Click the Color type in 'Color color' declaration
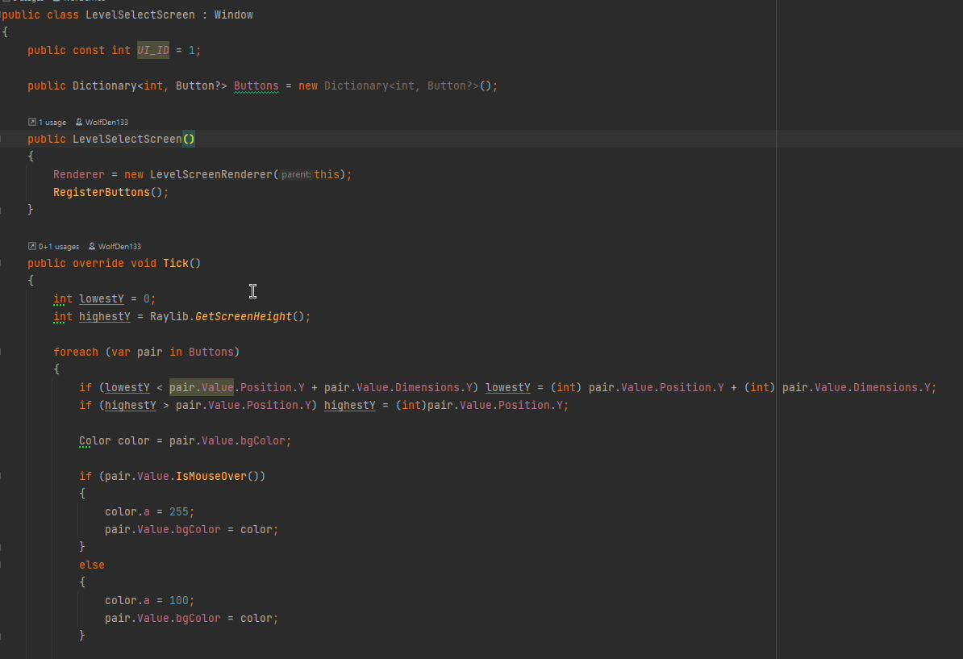Screen dimensions: 963x659 [95, 441]
